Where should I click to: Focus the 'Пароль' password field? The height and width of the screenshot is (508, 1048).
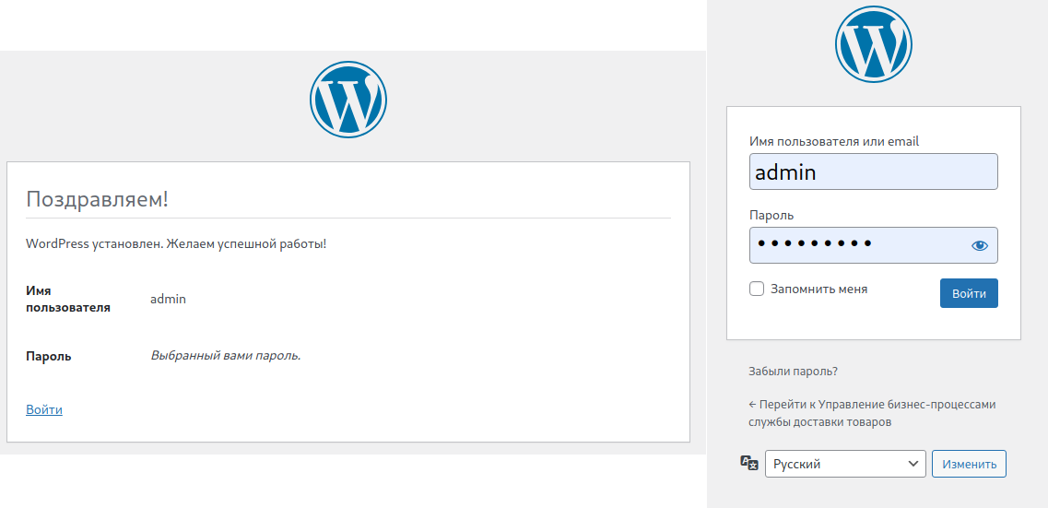tap(874, 245)
